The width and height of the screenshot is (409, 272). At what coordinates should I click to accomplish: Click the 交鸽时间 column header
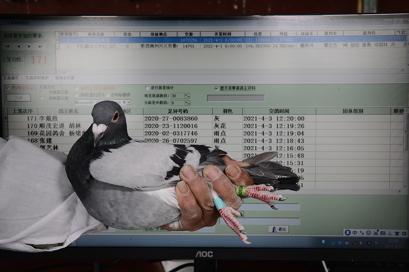[x=279, y=111]
